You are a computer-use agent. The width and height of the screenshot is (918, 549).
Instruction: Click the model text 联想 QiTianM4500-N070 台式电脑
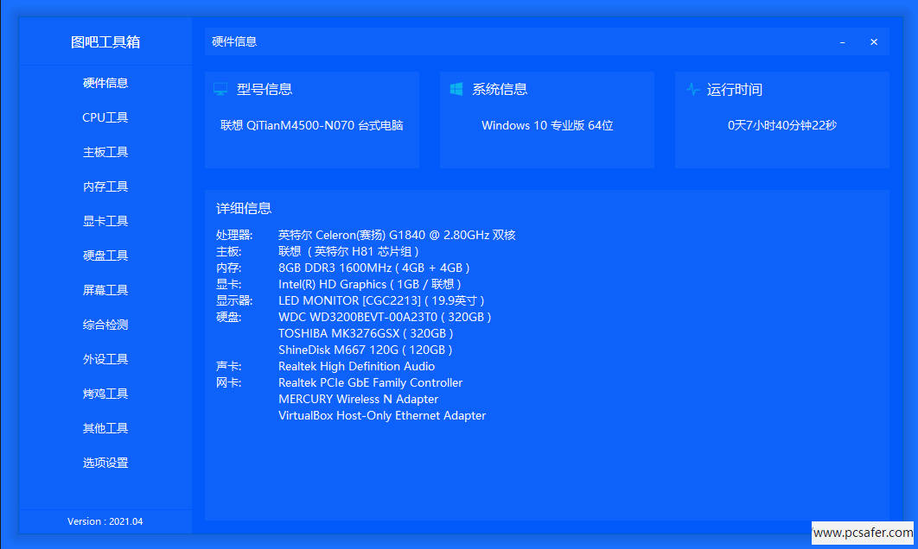(x=311, y=125)
